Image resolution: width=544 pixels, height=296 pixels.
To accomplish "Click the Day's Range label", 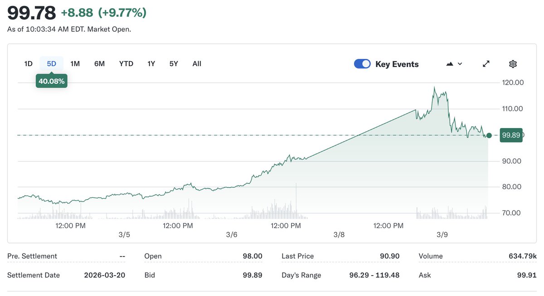I will point(301,275).
